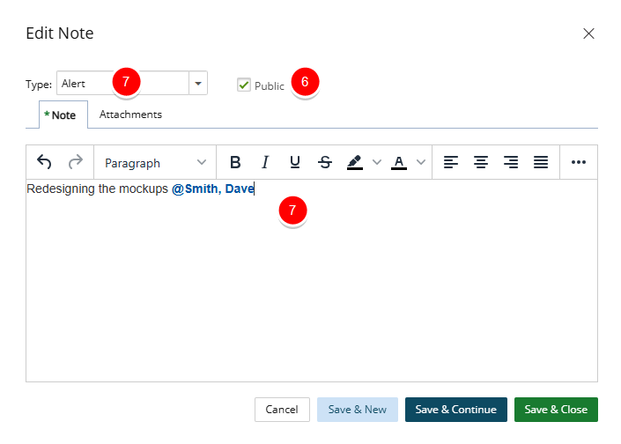This screenshot has width=621, height=444.
Task: Align text to the left
Action: pyautogui.click(x=451, y=162)
